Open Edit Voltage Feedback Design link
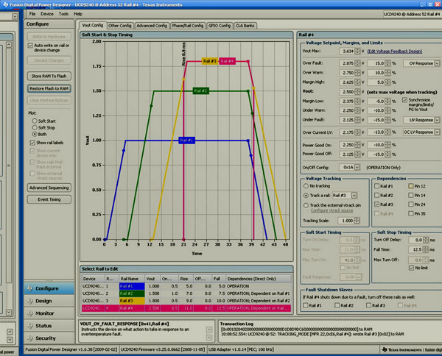 [x=395, y=51]
